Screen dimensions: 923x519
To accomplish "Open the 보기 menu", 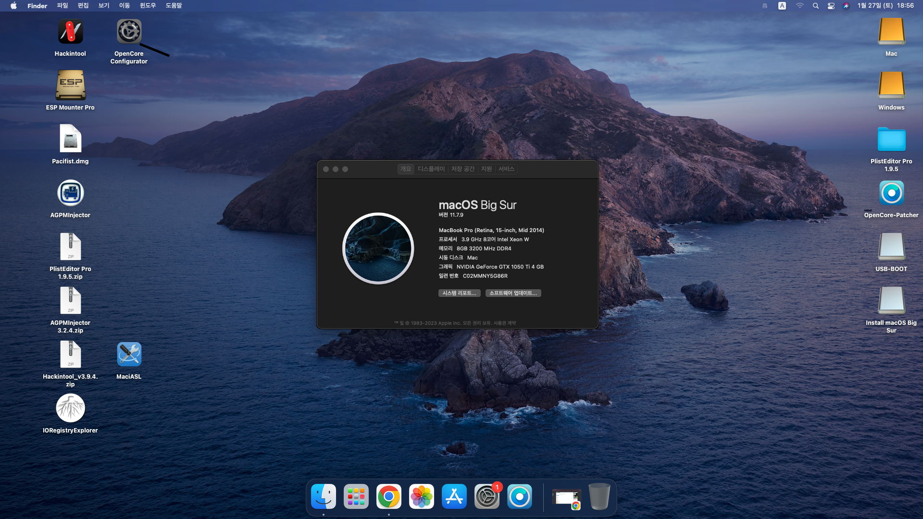I will point(104,6).
